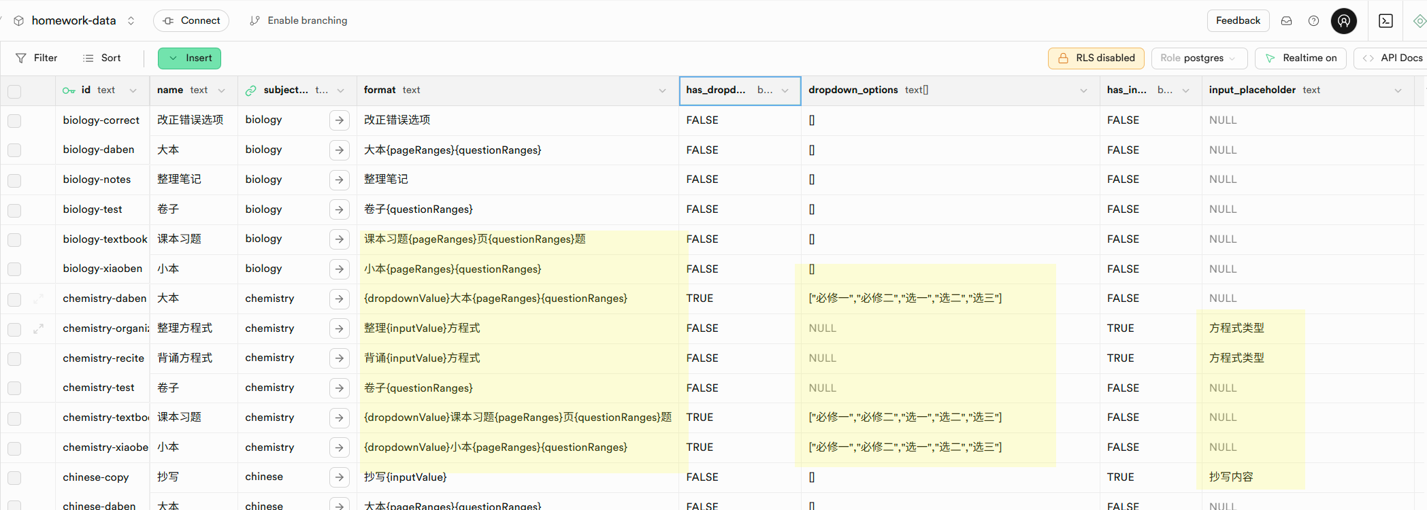This screenshot has width=1427, height=510.
Task: Select the TRUE has_dropdown cell in chemistry-xiaoben row
Action: coord(740,447)
